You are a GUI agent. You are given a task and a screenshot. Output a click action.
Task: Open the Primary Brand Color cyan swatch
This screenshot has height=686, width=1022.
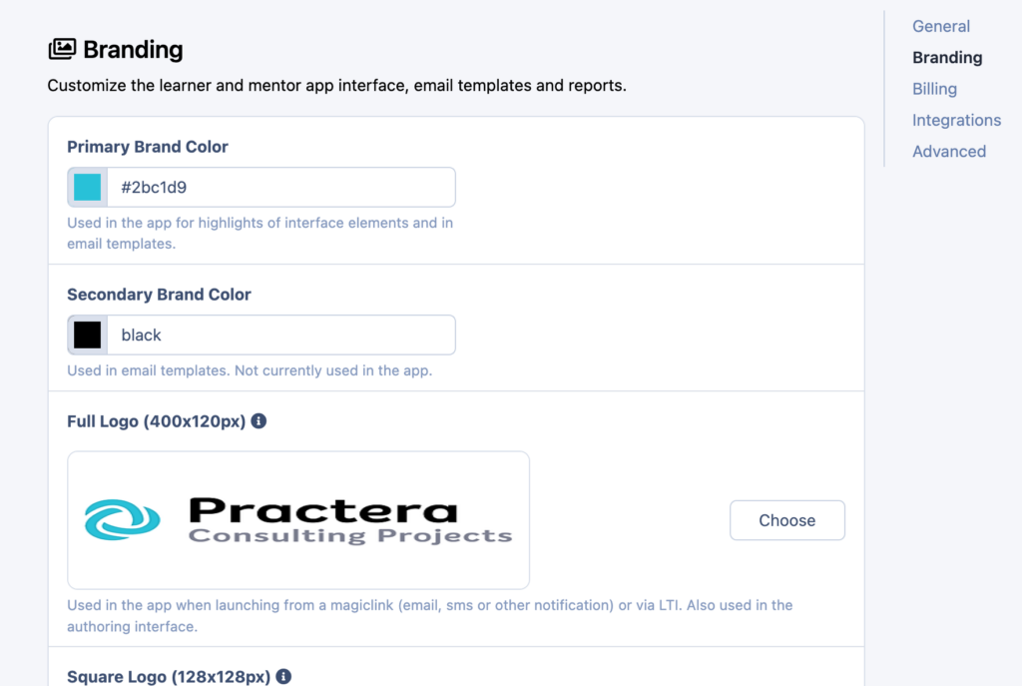(88, 187)
